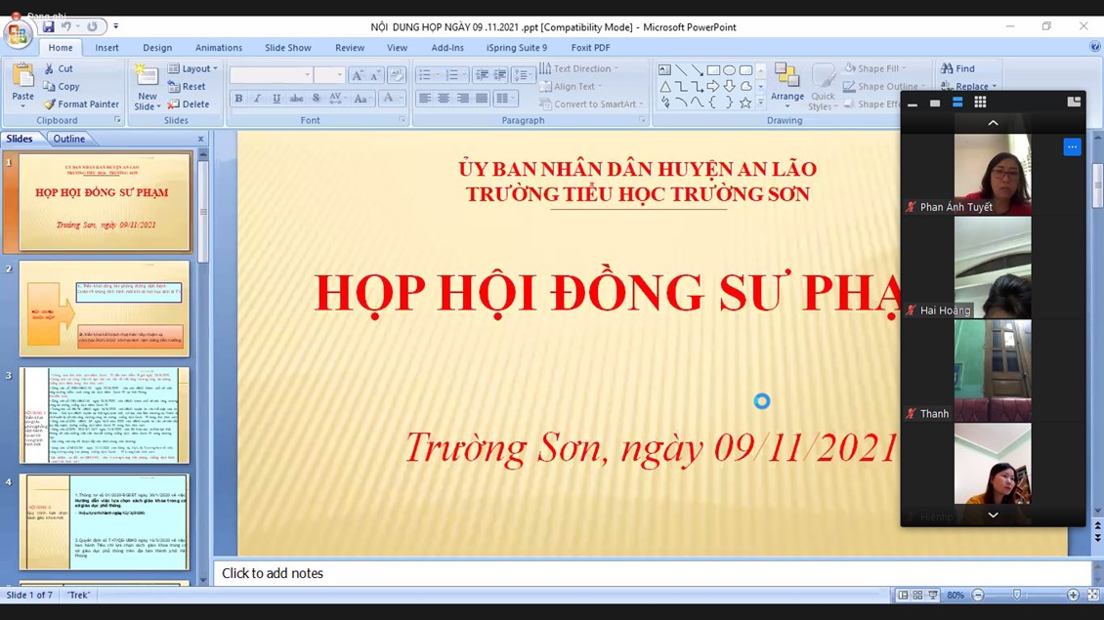Start Slide Show from status bar icon
The image size is (1104, 620).
click(933, 596)
